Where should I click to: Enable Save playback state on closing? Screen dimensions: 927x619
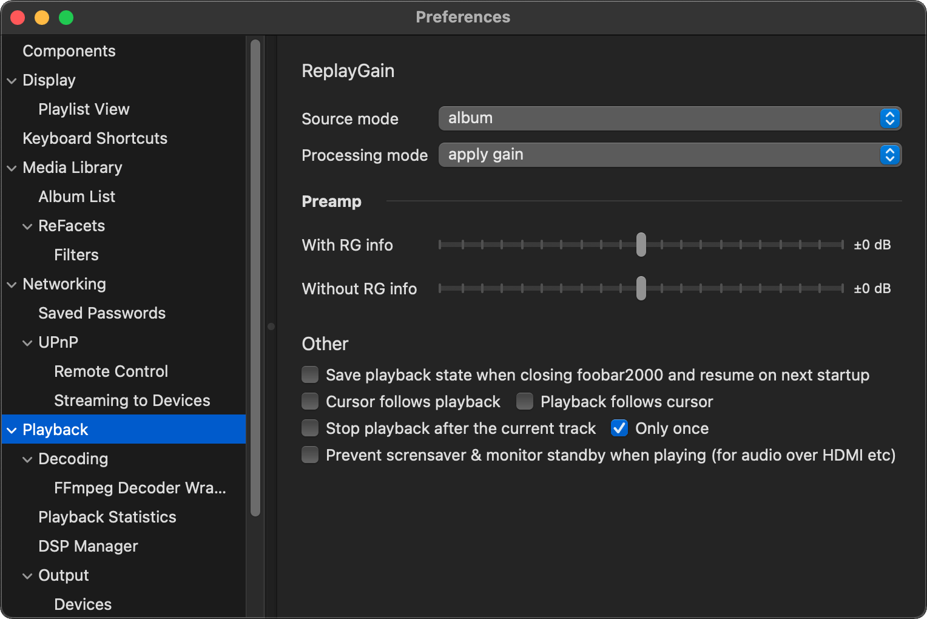click(x=310, y=374)
